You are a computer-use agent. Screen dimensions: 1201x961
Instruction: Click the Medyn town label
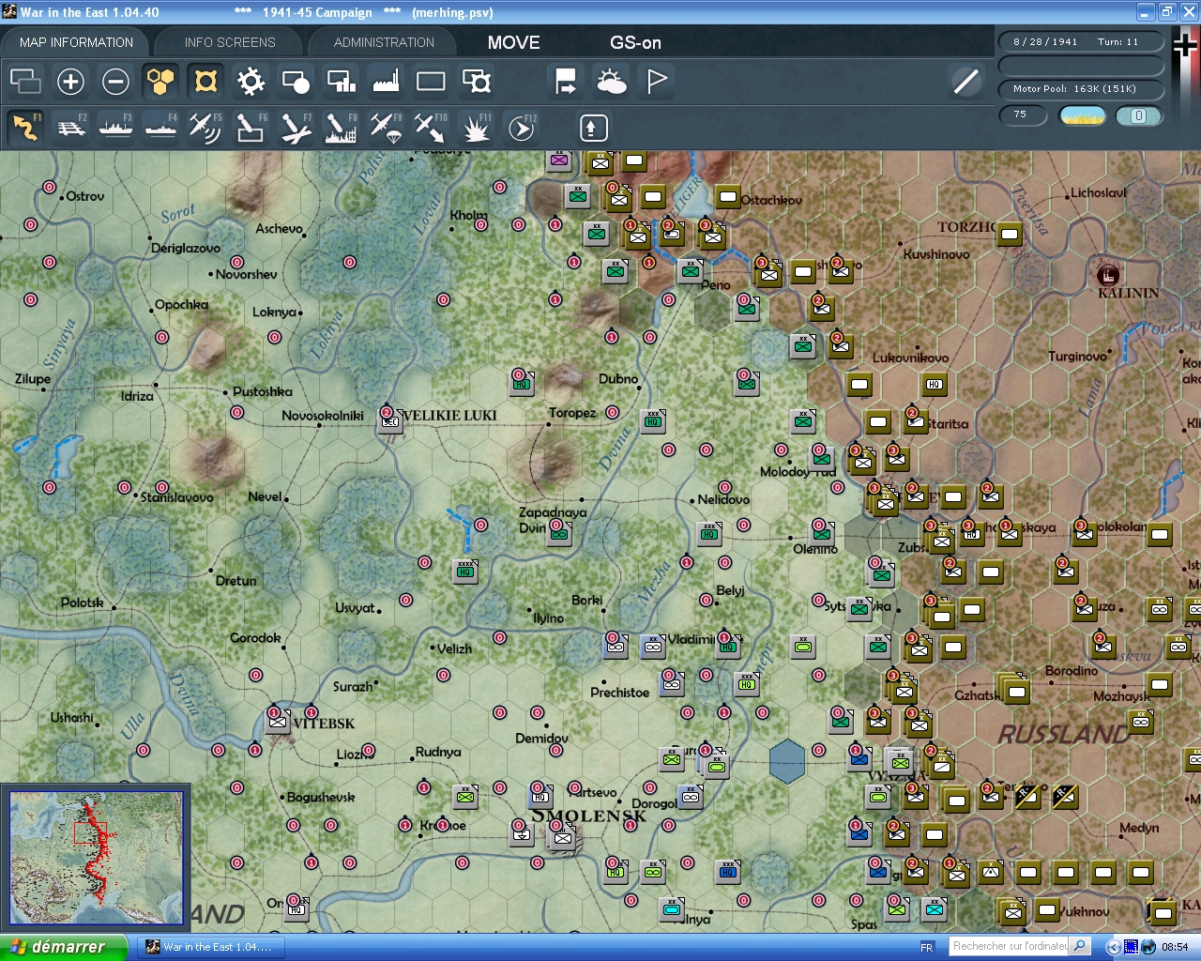tap(1139, 828)
